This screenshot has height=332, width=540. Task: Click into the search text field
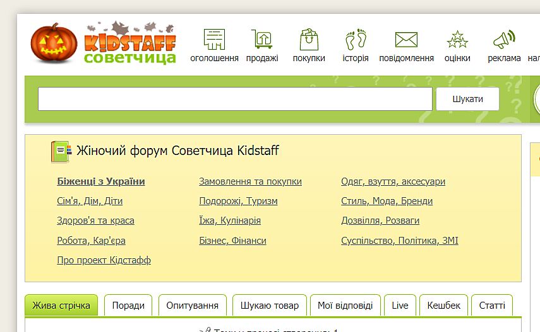pyautogui.click(x=234, y=99)
